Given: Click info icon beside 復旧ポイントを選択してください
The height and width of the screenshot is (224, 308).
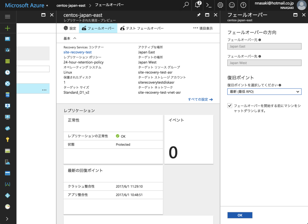Looking at the screenshot, I should [x=280, y=85].
